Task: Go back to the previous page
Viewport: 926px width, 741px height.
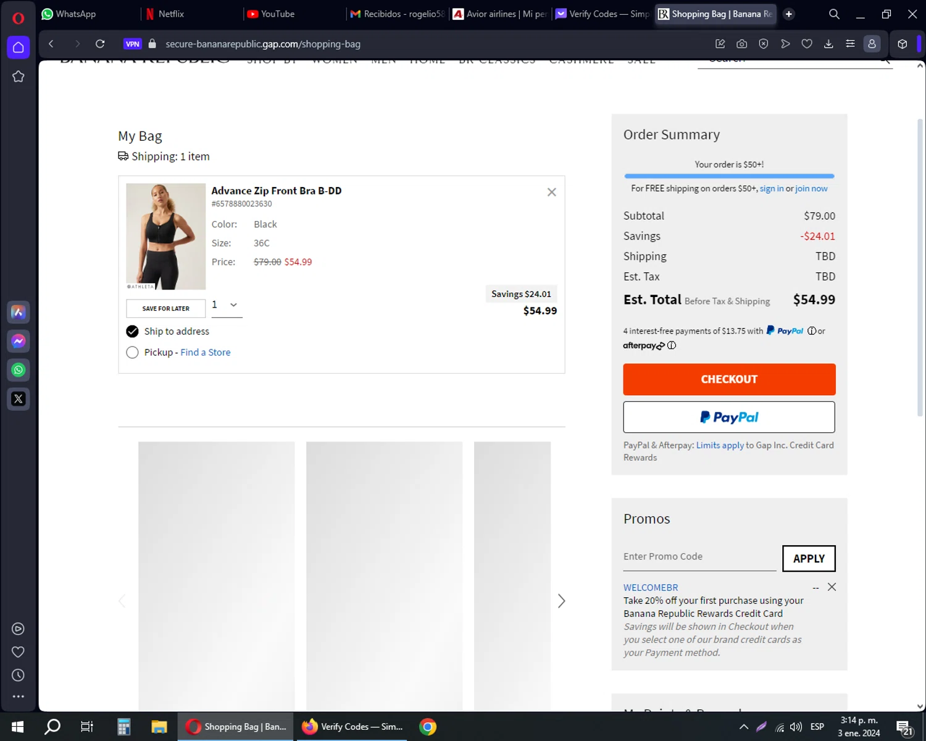Action: 51,44
